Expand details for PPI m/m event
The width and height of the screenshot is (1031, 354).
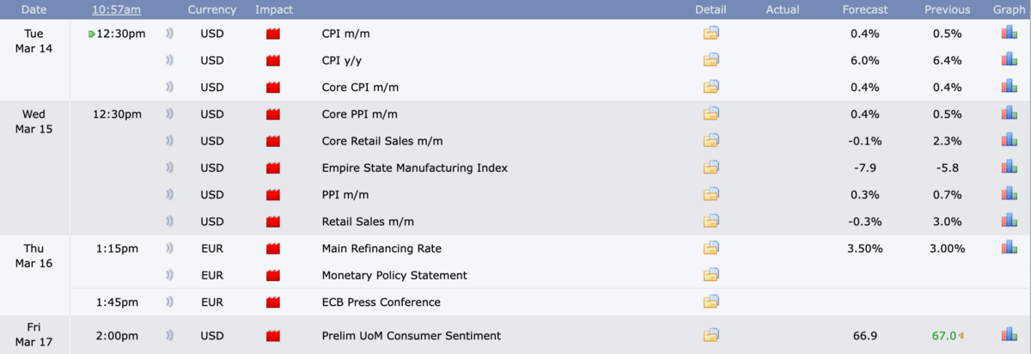click(711, 195)
